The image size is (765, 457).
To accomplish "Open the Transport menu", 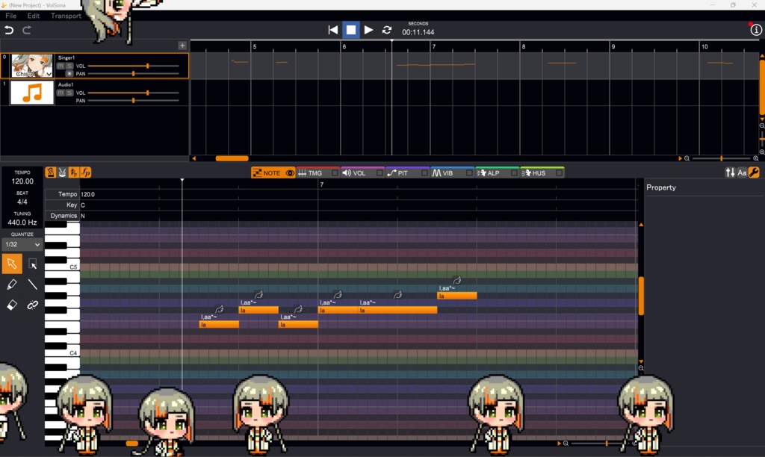I will [66, 15].
